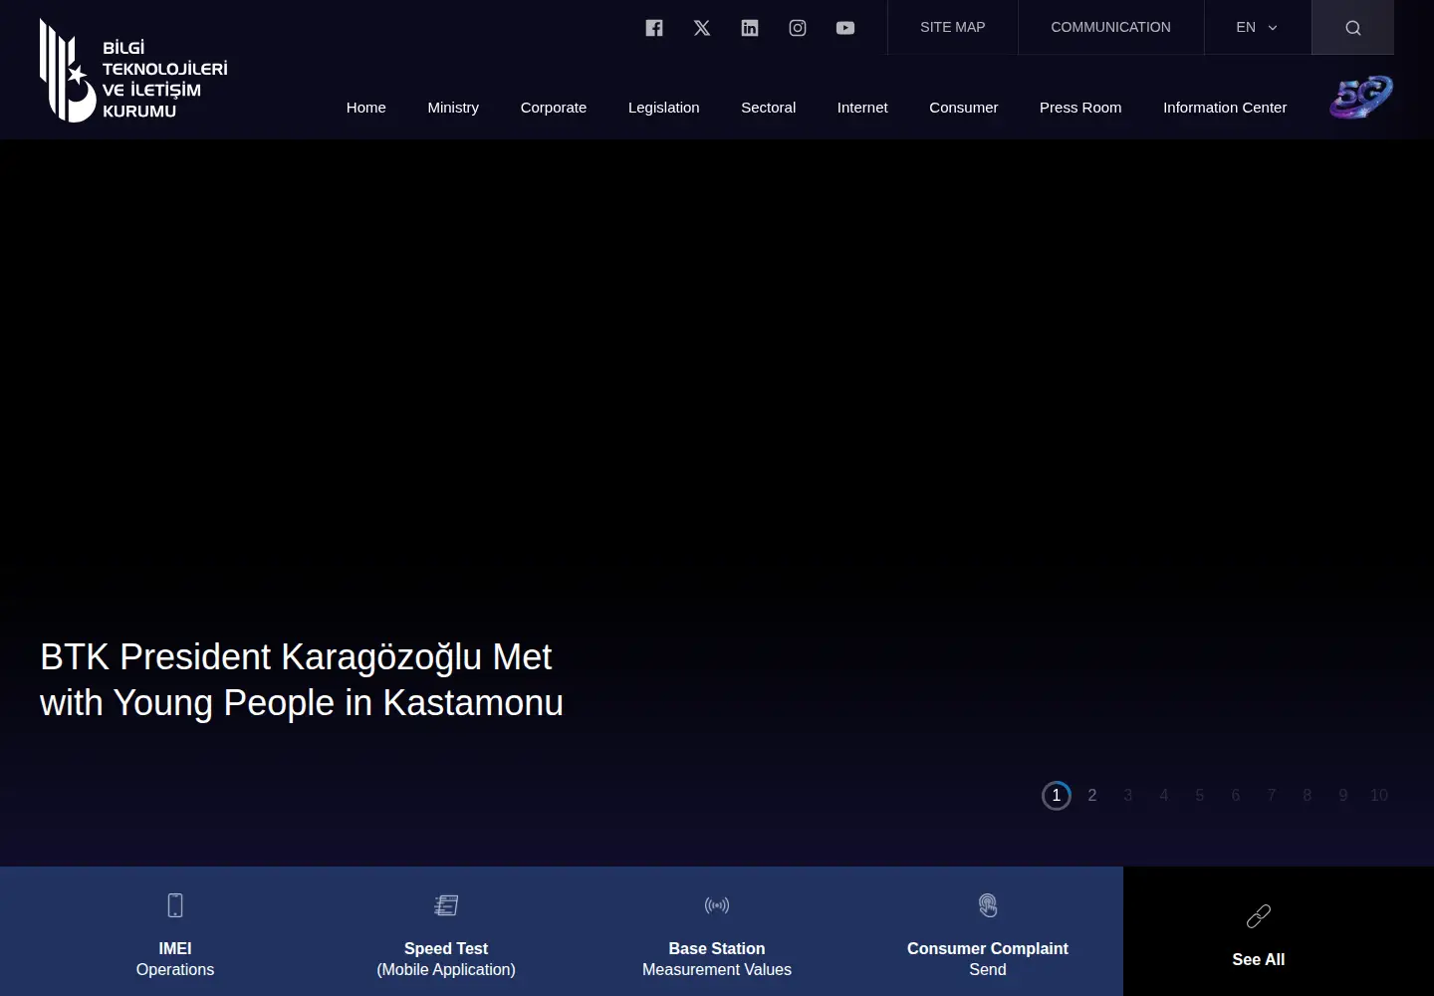Click the BTK logo in the header
1434x996 pixels.
point(133,71)
